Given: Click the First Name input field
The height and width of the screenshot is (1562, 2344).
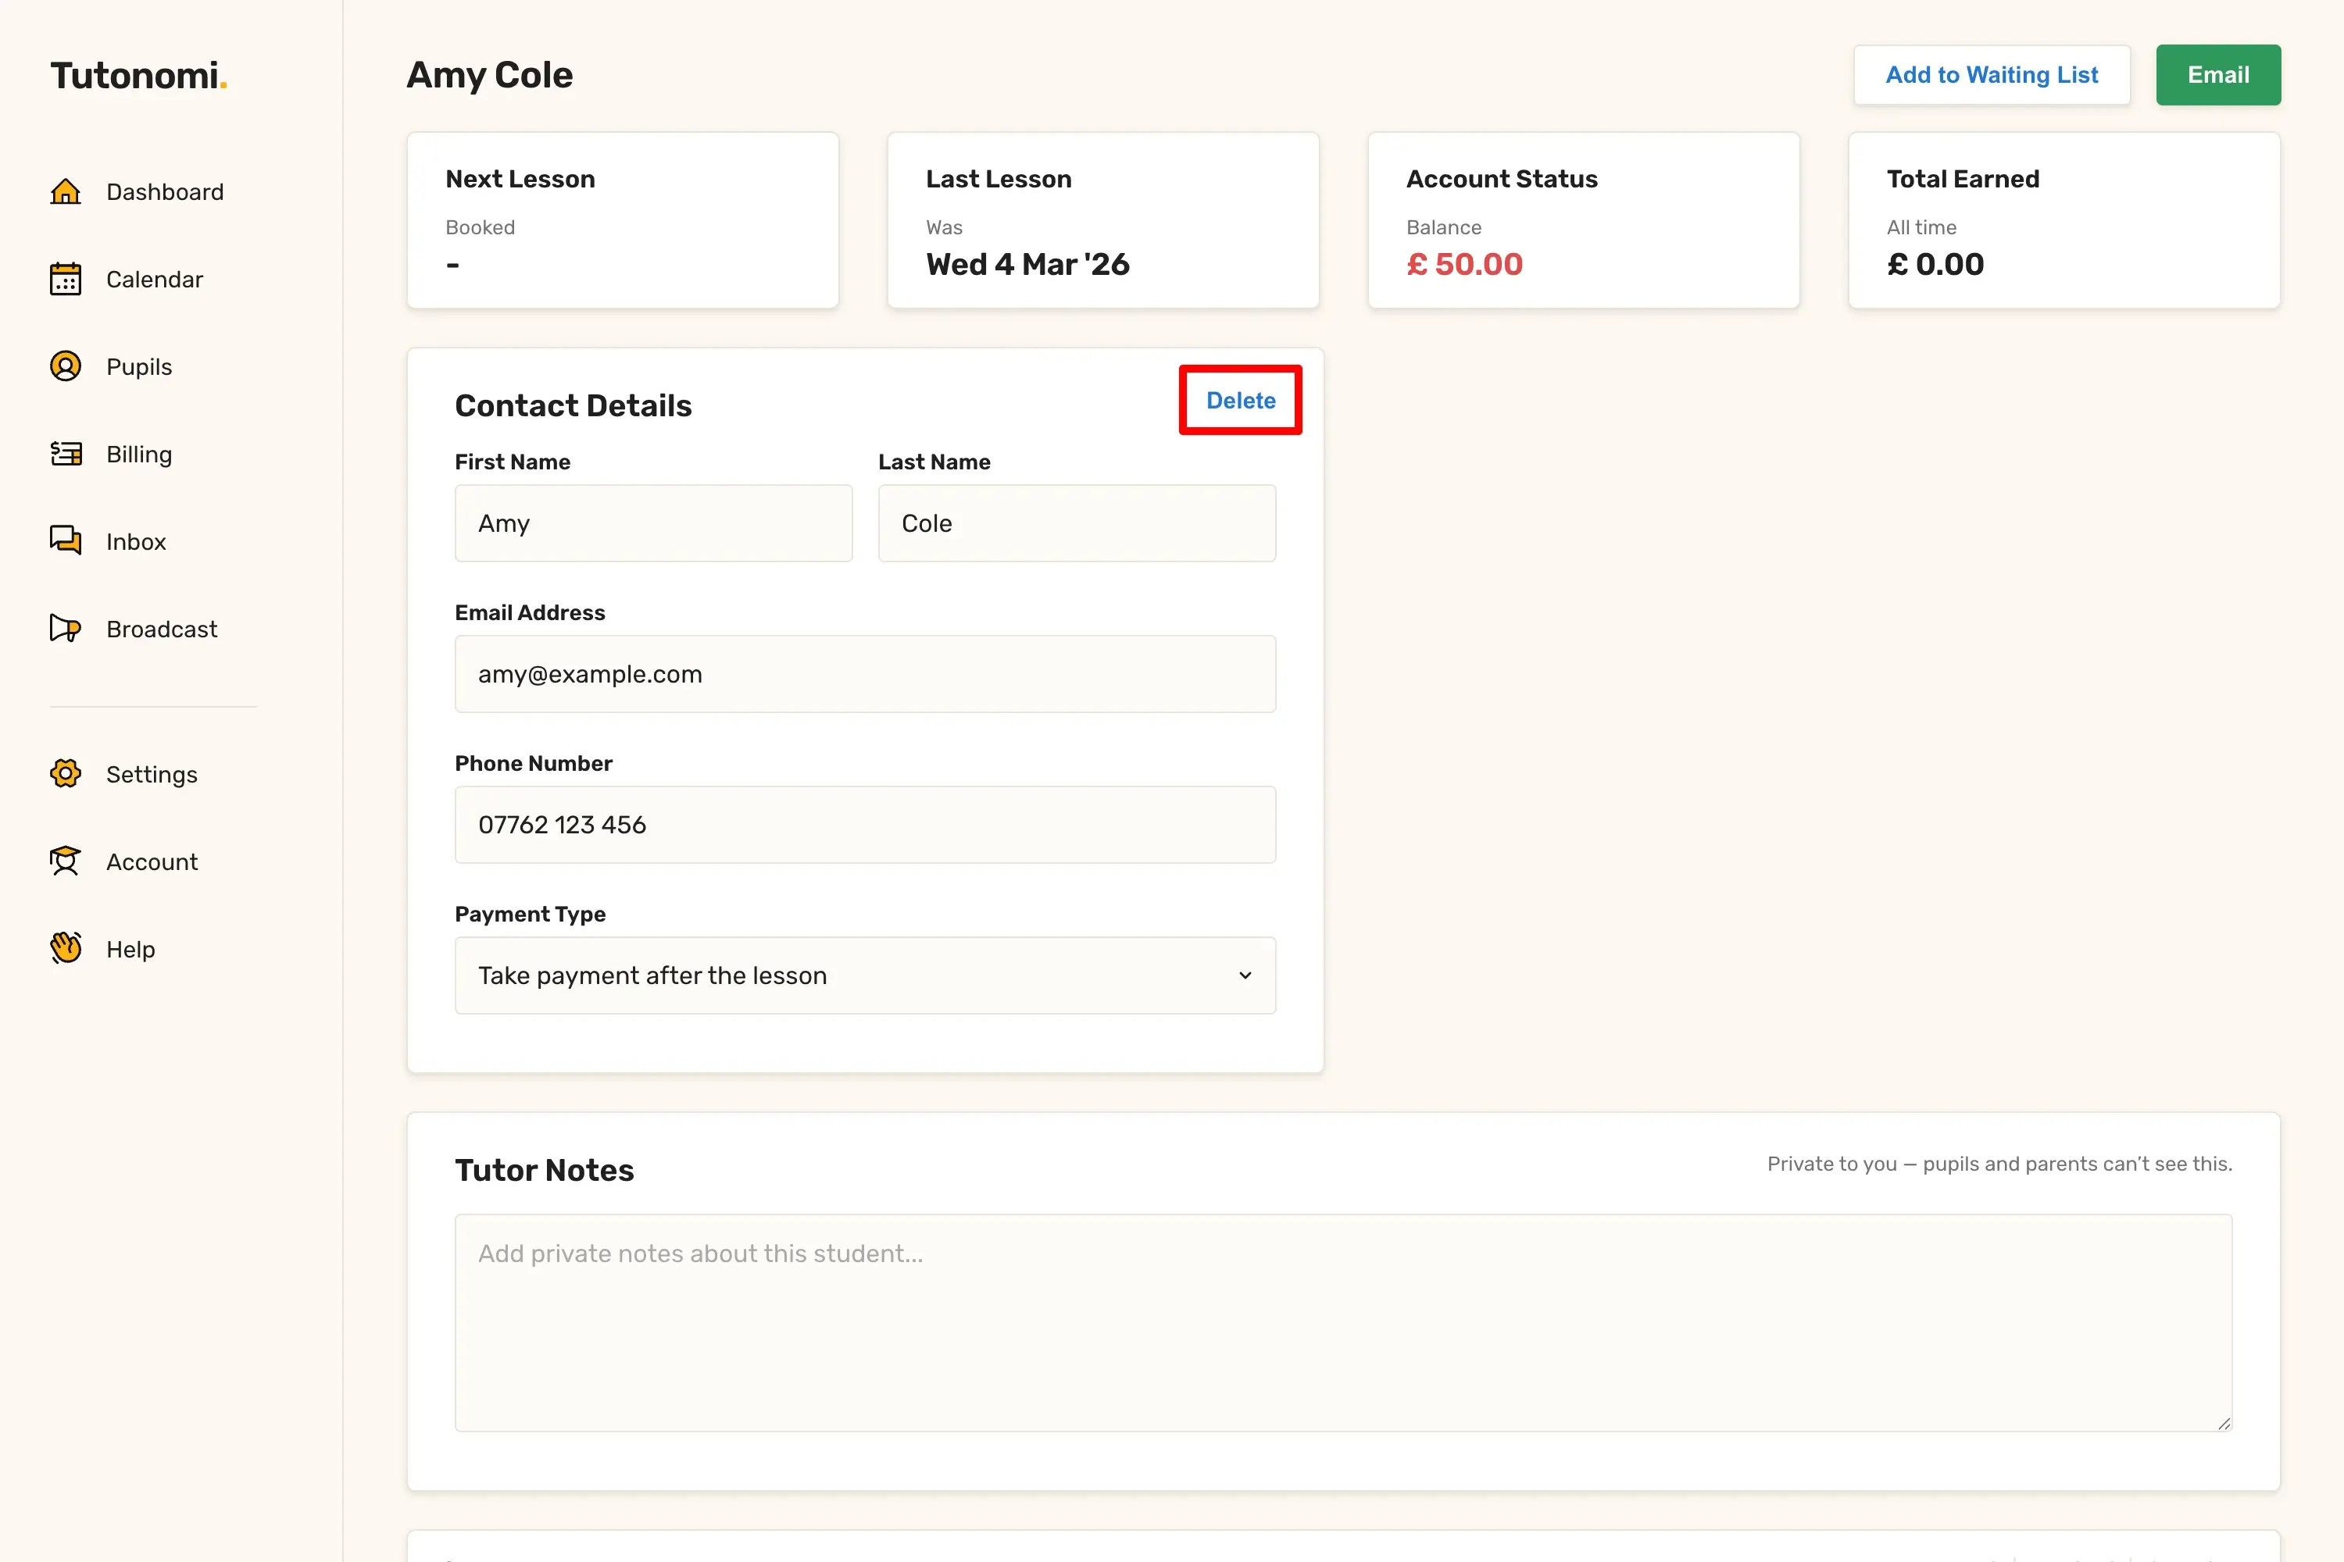Looking at the screenshot, I should click(x=652, y=523).
